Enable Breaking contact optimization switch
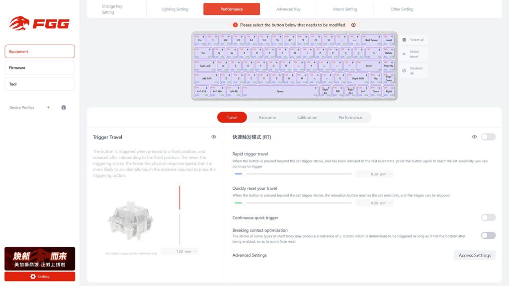509x286 pixels. pos(488,235)
